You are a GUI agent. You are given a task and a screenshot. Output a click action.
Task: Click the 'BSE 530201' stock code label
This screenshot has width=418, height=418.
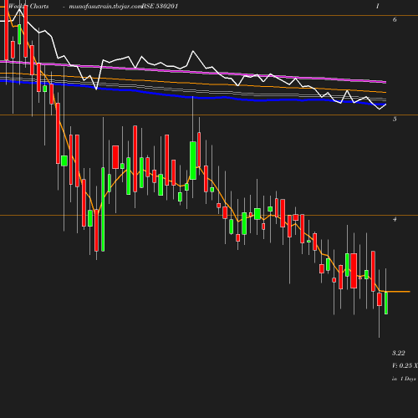[x=160, y=6]
